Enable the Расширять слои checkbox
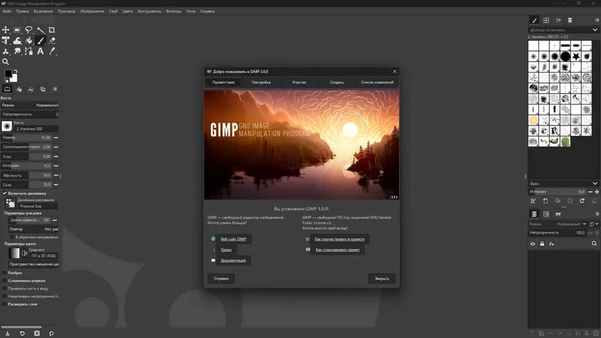This screenshot has height=338, width=601. tap(5, 304)
